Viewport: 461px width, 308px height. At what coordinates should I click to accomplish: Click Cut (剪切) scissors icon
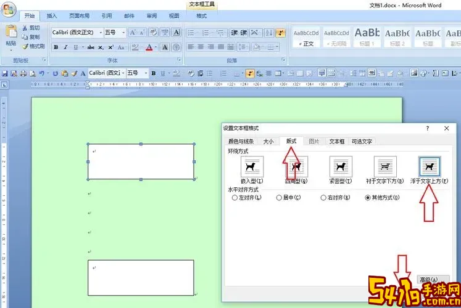coord(25,28)
